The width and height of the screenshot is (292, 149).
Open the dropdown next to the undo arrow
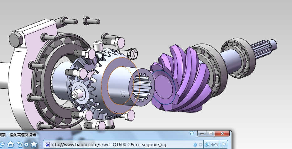click(x=26, y=145)
